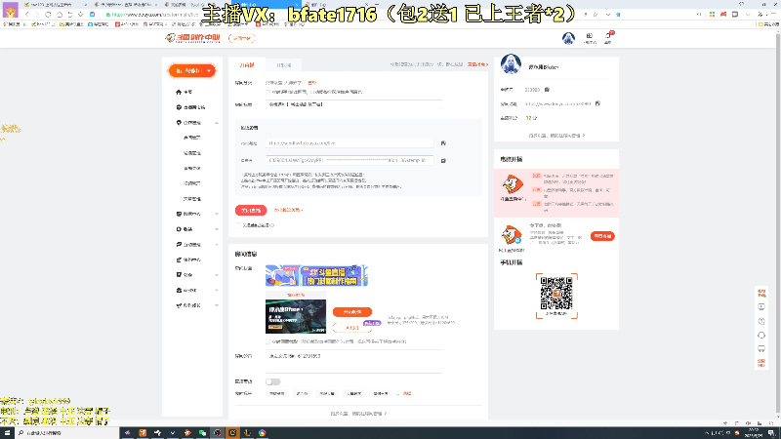781x439 pixels.
Task: Copy the room link in the profile card
Action: (x=597, y=103)
